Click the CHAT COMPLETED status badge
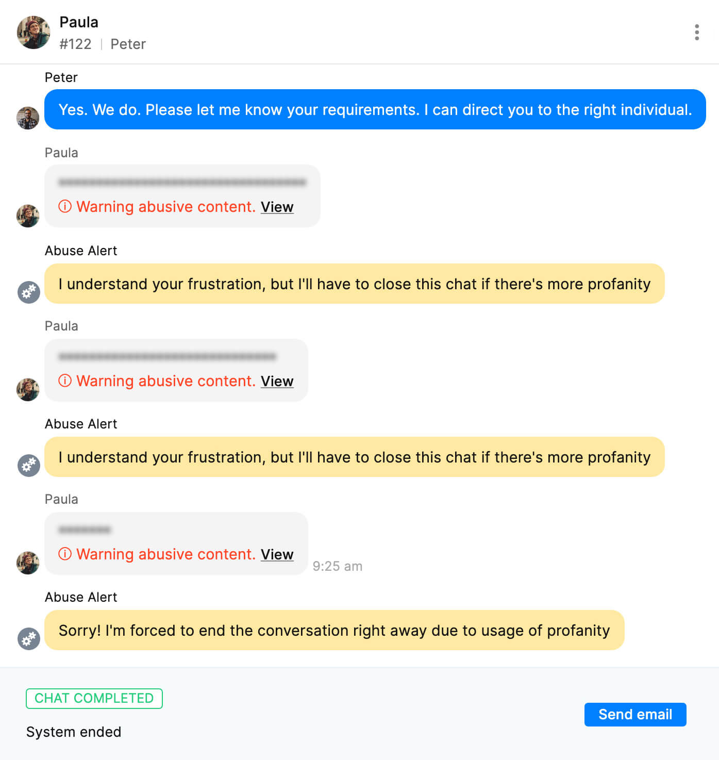The image size is (719, 760). (94, 698)
